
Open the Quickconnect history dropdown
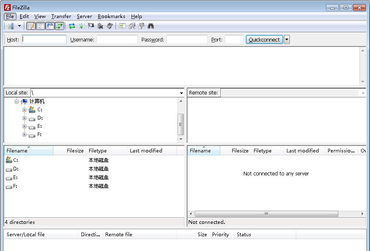287,39
